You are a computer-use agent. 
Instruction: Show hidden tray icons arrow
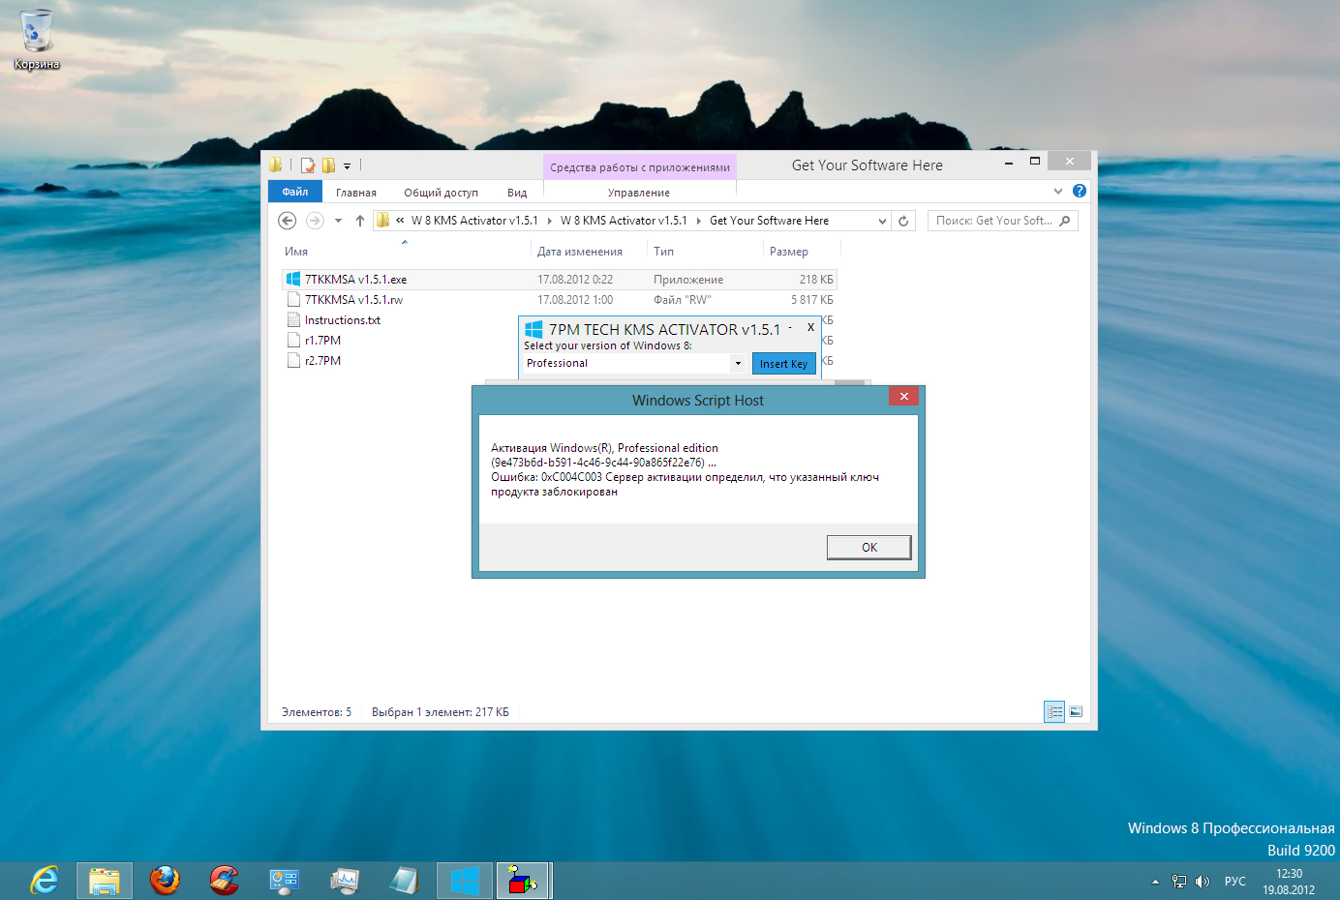(x=1155, y=882)
